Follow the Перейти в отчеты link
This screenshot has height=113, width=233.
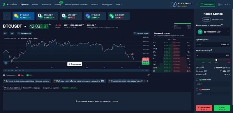(70, 88)
